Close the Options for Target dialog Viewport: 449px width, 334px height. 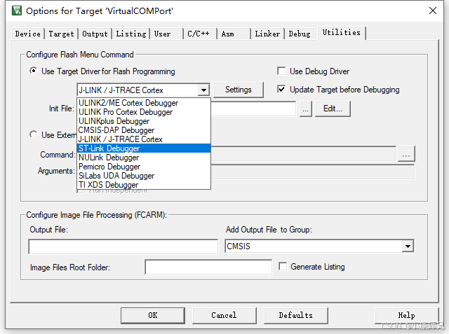(432, 11)
